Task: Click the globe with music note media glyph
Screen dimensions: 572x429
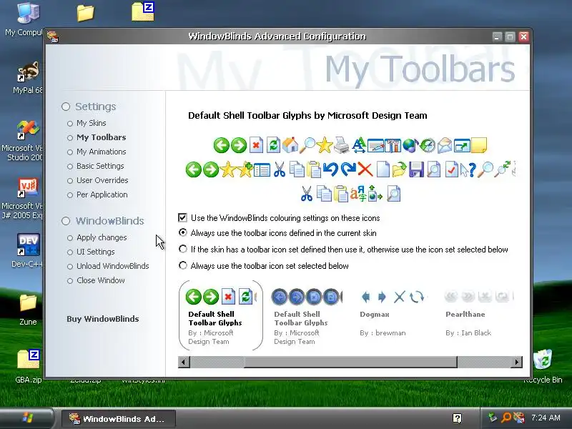Action: point(410,145)
